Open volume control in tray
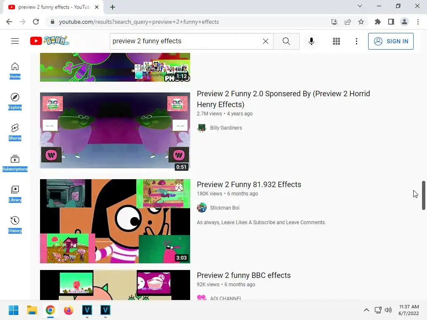The width and height of the screenshot is (427, 320). coord(388,310)
